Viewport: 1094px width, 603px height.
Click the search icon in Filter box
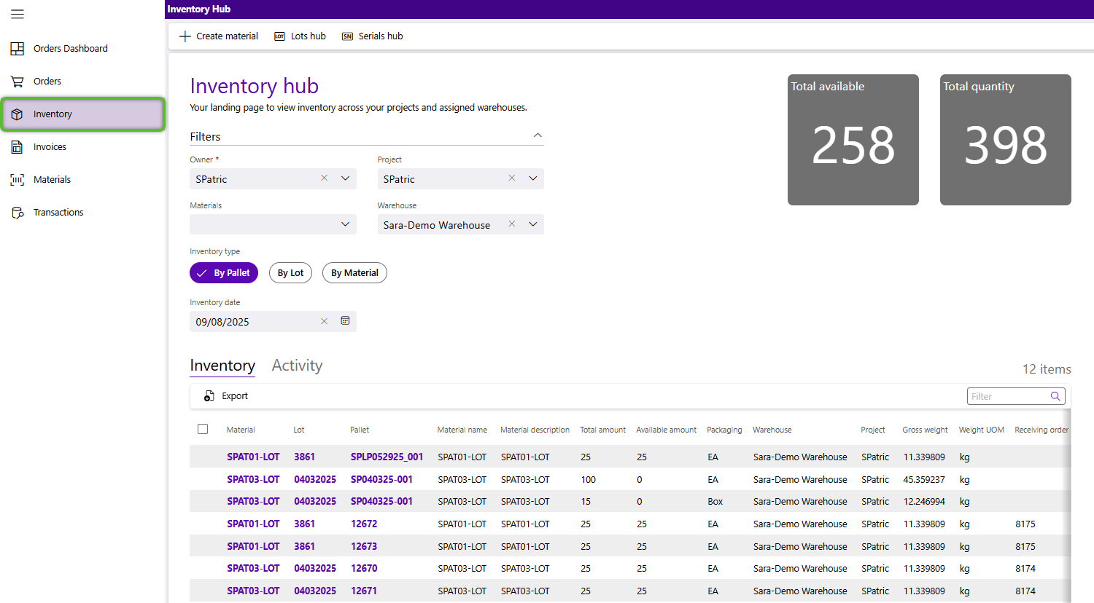1055,396
